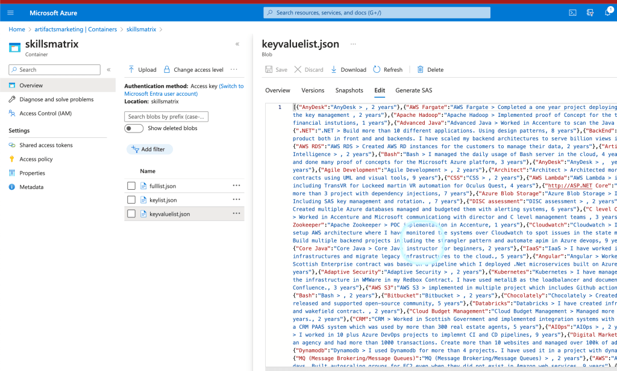Click the Discard X icon

298,69
